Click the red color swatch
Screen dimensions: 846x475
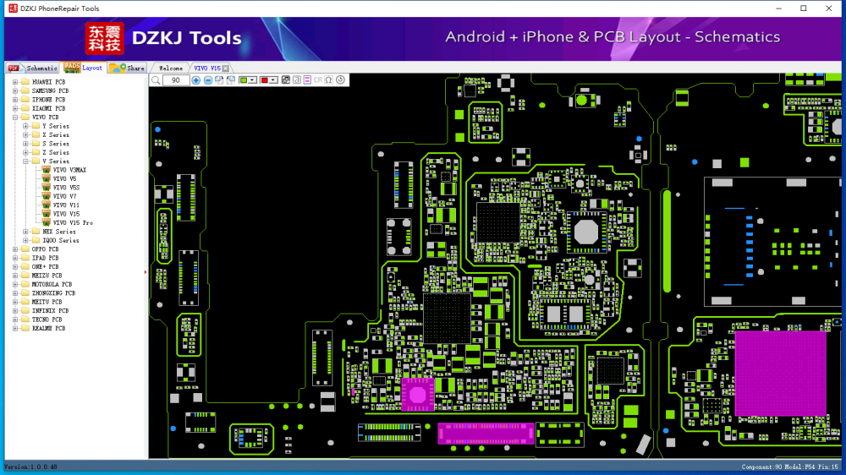click(x=264, y=80)
